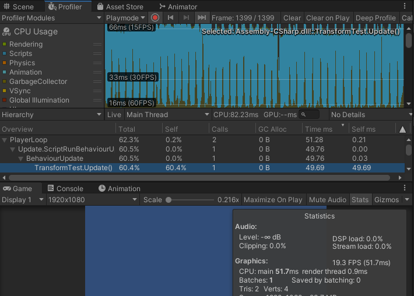Screen dimensions: 414x296
Task: Sort by Self ms column
Action: tap(372, 129)
